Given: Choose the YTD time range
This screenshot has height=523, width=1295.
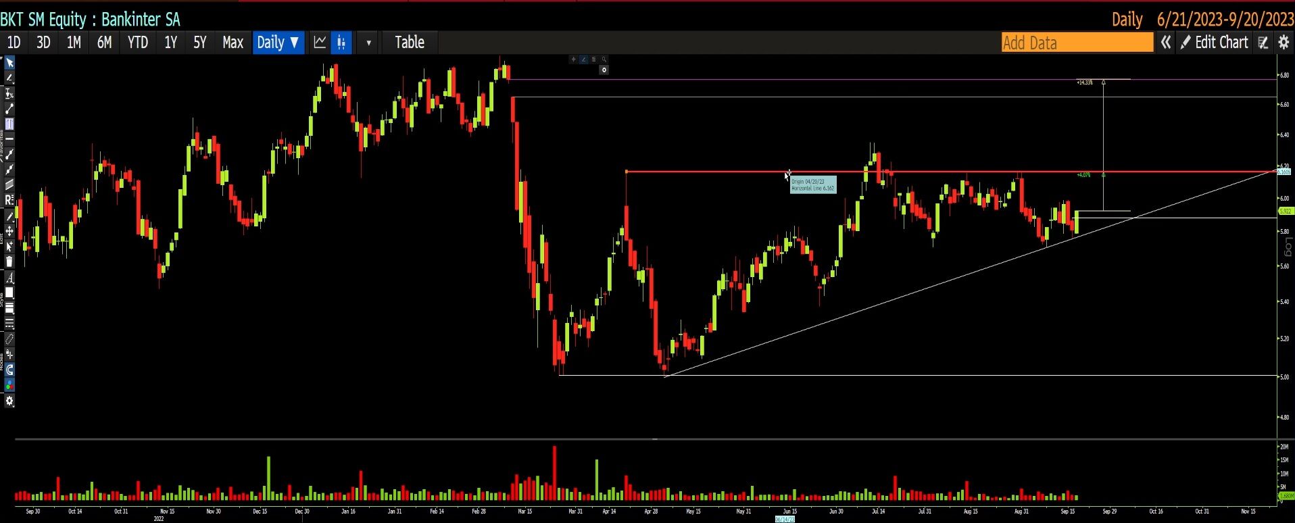Looking at the screenshot, I should pyautogui.click(x=138, y=43).
